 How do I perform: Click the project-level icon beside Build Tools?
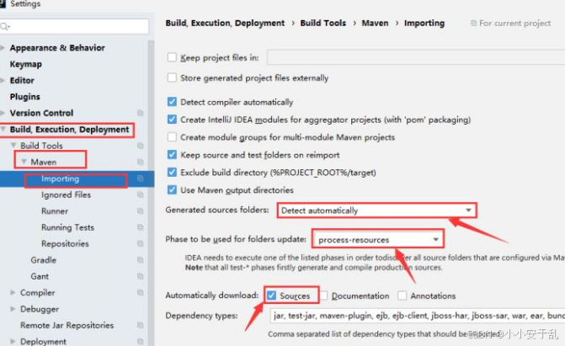(x=140, y=146)
